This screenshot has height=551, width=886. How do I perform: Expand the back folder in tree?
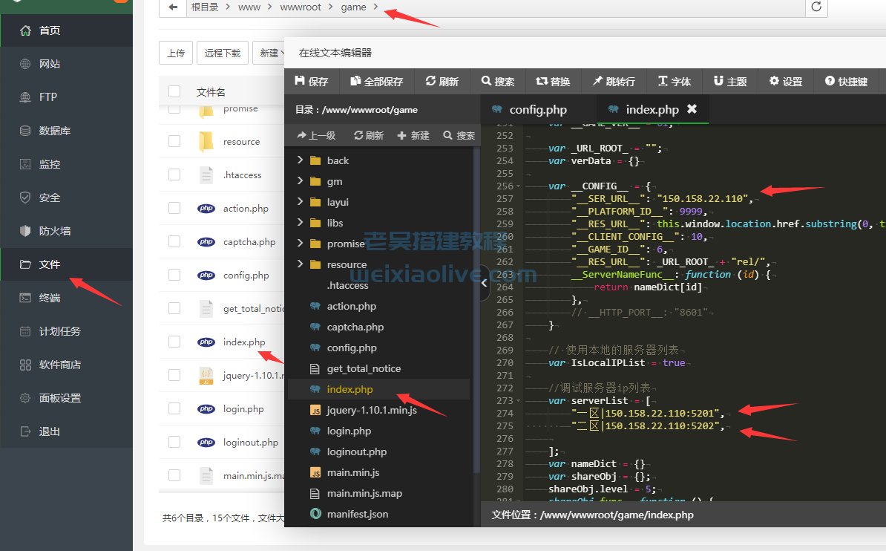click(301, 160)
